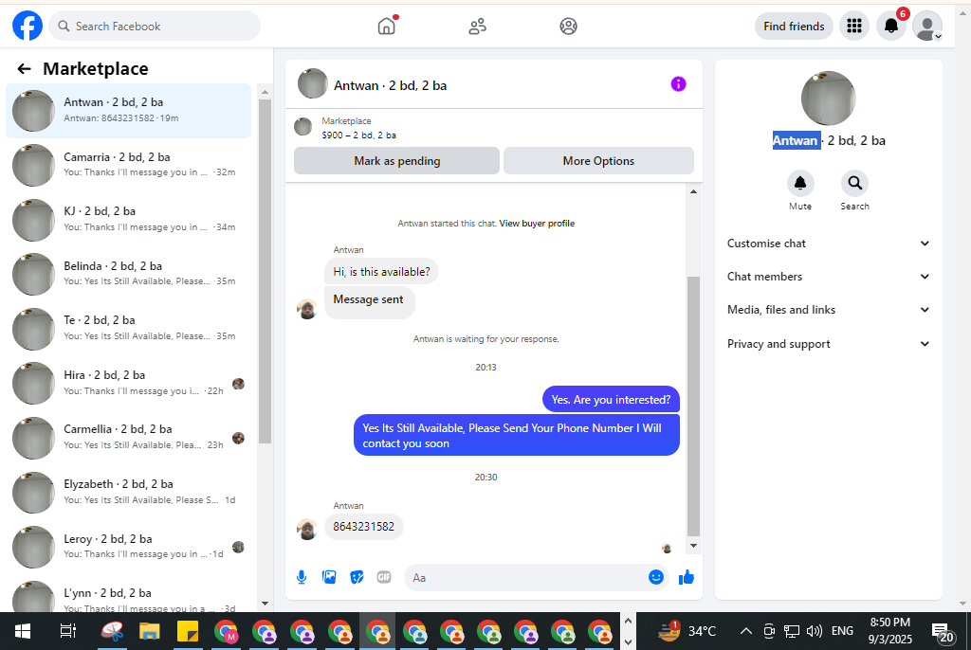This screenshot has width=971, height=650.
Task: Expand Privacy and support section
Action: click(x=828, y=344)
